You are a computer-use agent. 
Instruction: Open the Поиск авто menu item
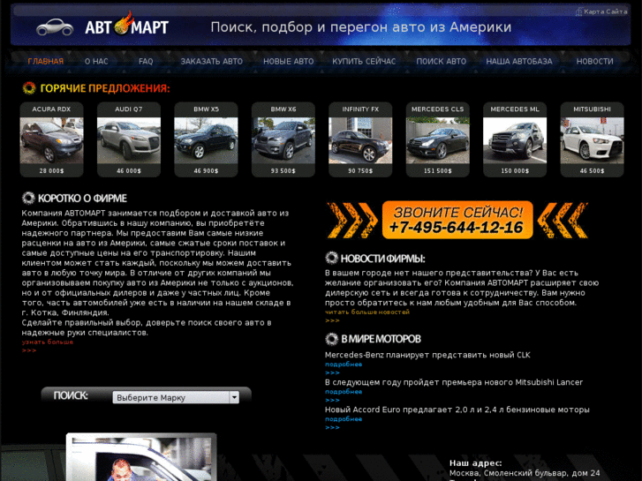(x=441, y=62)
